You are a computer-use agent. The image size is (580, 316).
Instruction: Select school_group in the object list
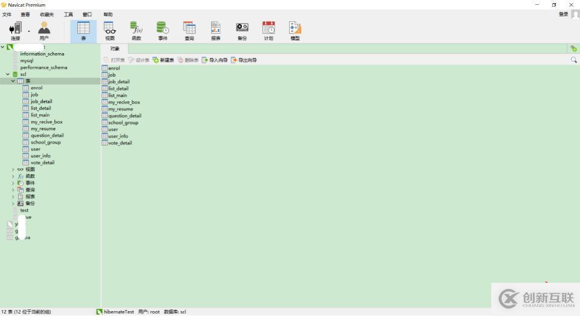[123, 122]
